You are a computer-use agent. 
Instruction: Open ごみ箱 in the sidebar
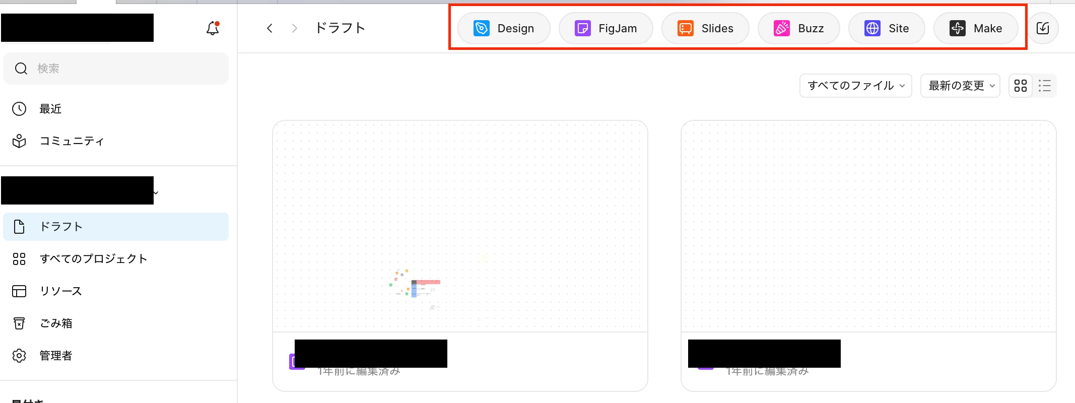116,323
